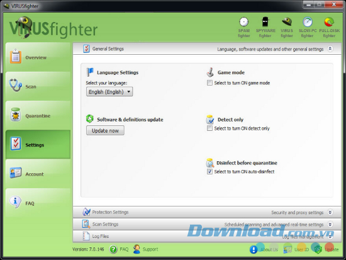The height and width of the screenshot is (260, 346).
Task: Expand Scan Settings section chevron
Action: pos(330,225)
